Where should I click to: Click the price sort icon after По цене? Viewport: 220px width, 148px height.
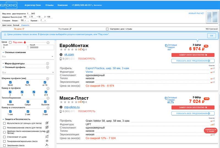point(23,29)
